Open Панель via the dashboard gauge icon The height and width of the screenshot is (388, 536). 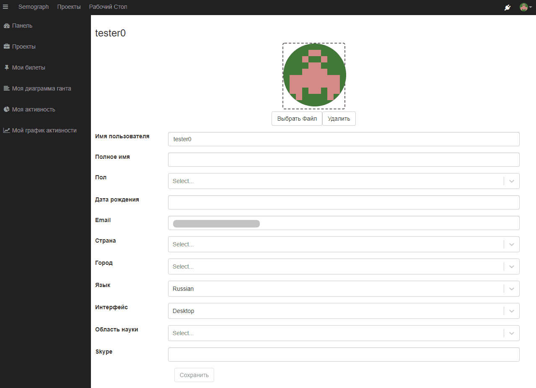click(7, 26)
